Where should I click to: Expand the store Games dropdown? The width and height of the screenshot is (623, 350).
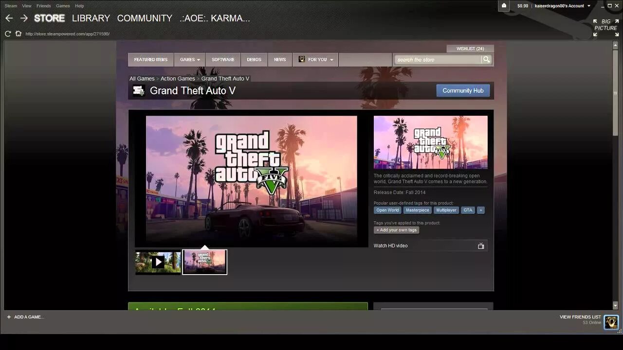pyautogui.click(x=190, y=59)
